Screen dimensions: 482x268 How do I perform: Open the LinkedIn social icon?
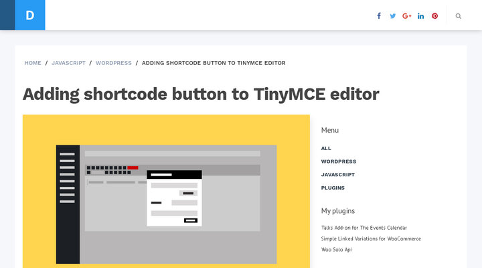(421, 16)
